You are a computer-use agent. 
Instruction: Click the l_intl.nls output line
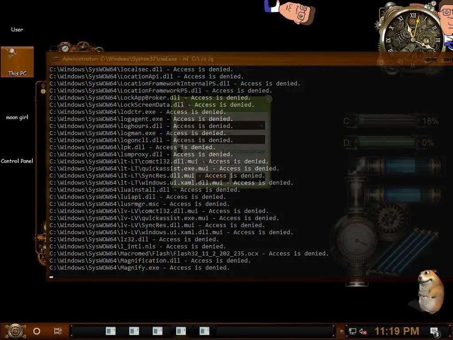[138, 246]
